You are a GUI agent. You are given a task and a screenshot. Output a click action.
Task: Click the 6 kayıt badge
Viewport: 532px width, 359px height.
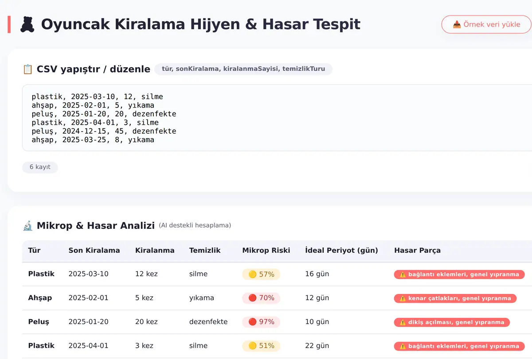click(40, 167)
